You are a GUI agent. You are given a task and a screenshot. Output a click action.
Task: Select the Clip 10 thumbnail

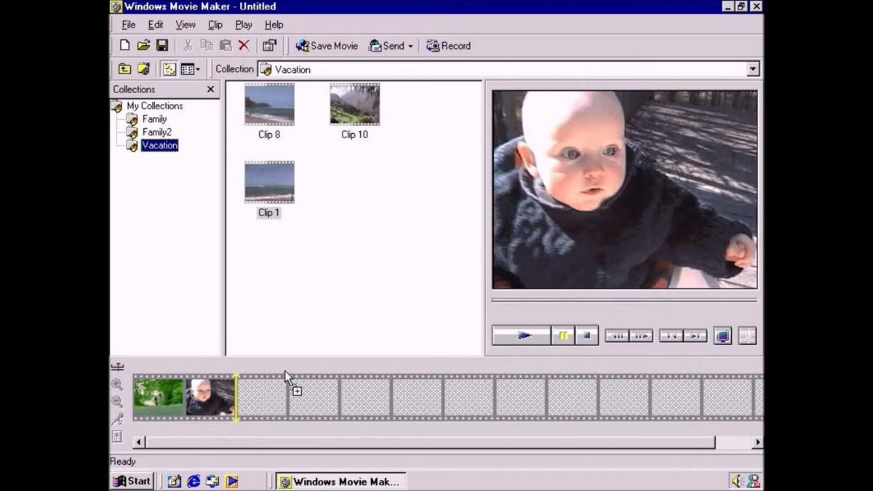[354, 105]
